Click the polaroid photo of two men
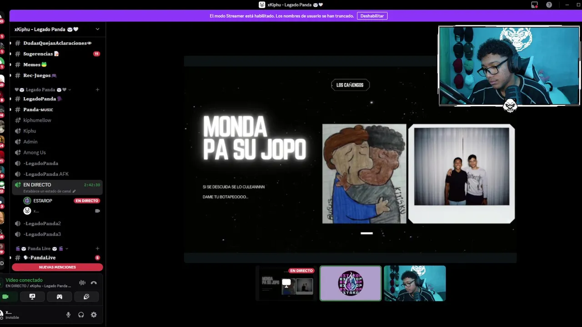582x327 pixels. [462, 174]
